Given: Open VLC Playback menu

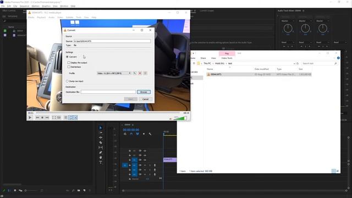Looking at the screenshot, I should 41,17.
